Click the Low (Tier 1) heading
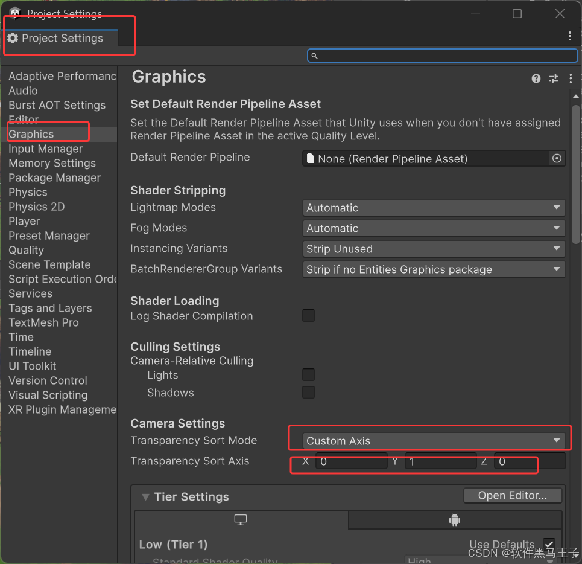 173,544
